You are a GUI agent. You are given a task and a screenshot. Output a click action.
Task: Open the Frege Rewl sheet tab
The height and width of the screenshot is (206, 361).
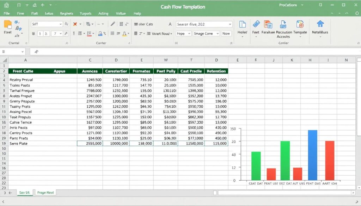click(45, 193)
